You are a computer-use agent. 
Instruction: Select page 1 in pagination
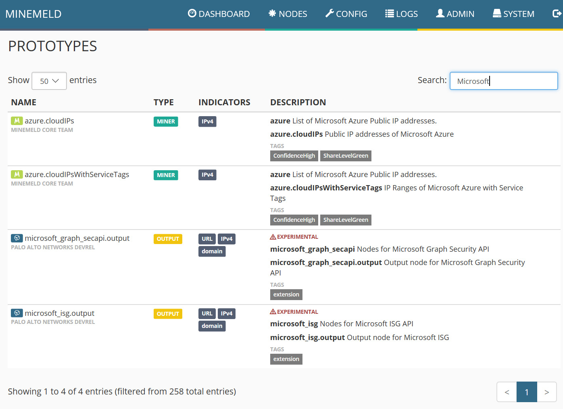click(x=527, y=392)
